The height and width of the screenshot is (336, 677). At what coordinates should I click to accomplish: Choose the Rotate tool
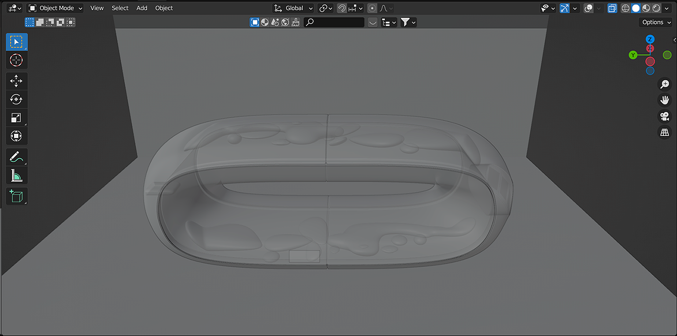16,99
